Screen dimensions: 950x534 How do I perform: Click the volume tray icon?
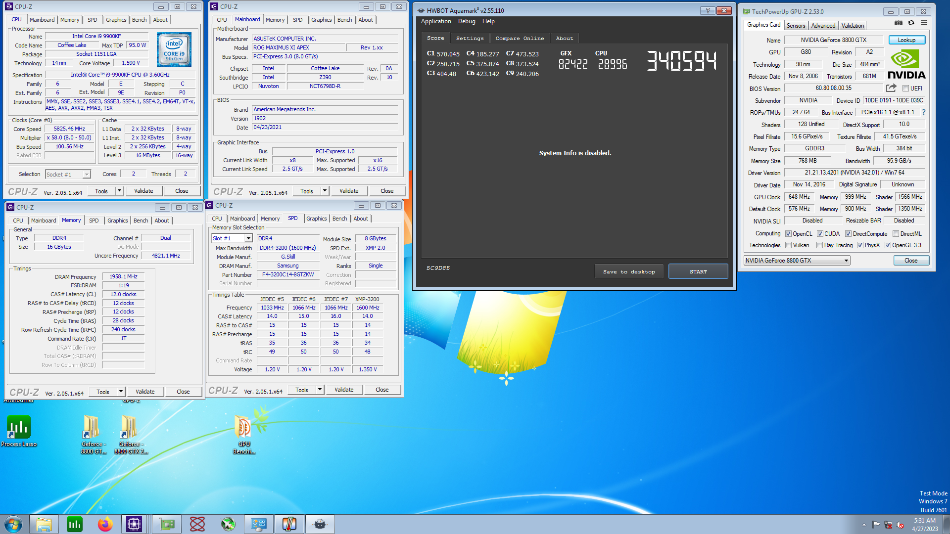(900, 525)
